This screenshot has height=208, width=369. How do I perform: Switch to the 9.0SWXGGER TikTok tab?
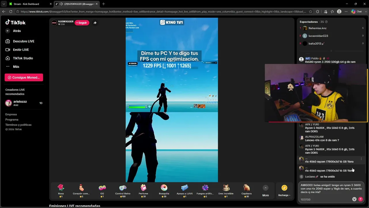click(77, 4)
